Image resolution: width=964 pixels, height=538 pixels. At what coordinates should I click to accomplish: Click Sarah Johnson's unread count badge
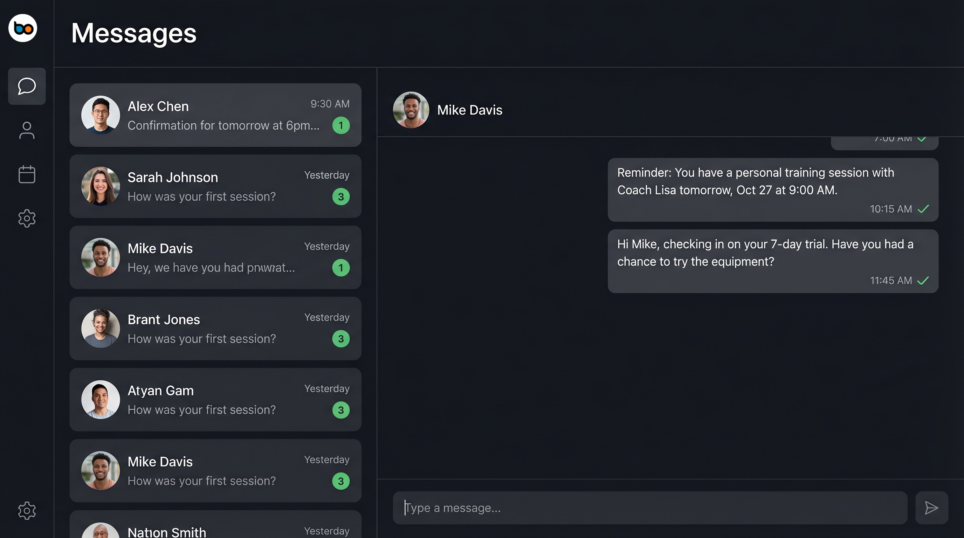coord(340,196)
